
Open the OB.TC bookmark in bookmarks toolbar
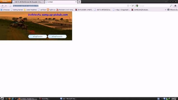pos(103,10)
